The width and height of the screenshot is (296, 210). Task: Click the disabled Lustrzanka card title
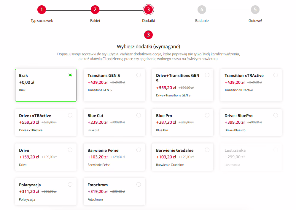coord(235,150)
